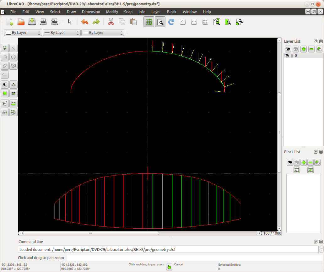
Task: Edit layer attributes in the Layer List
Action: click(319, 49)
